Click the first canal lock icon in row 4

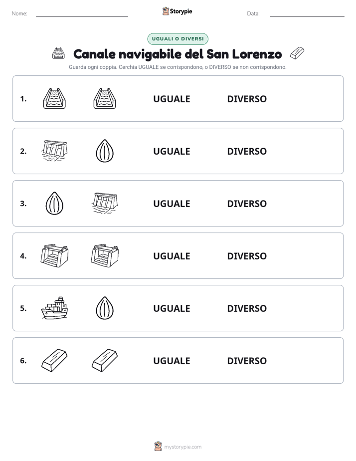pyautogui.click(x=55, y=255)
